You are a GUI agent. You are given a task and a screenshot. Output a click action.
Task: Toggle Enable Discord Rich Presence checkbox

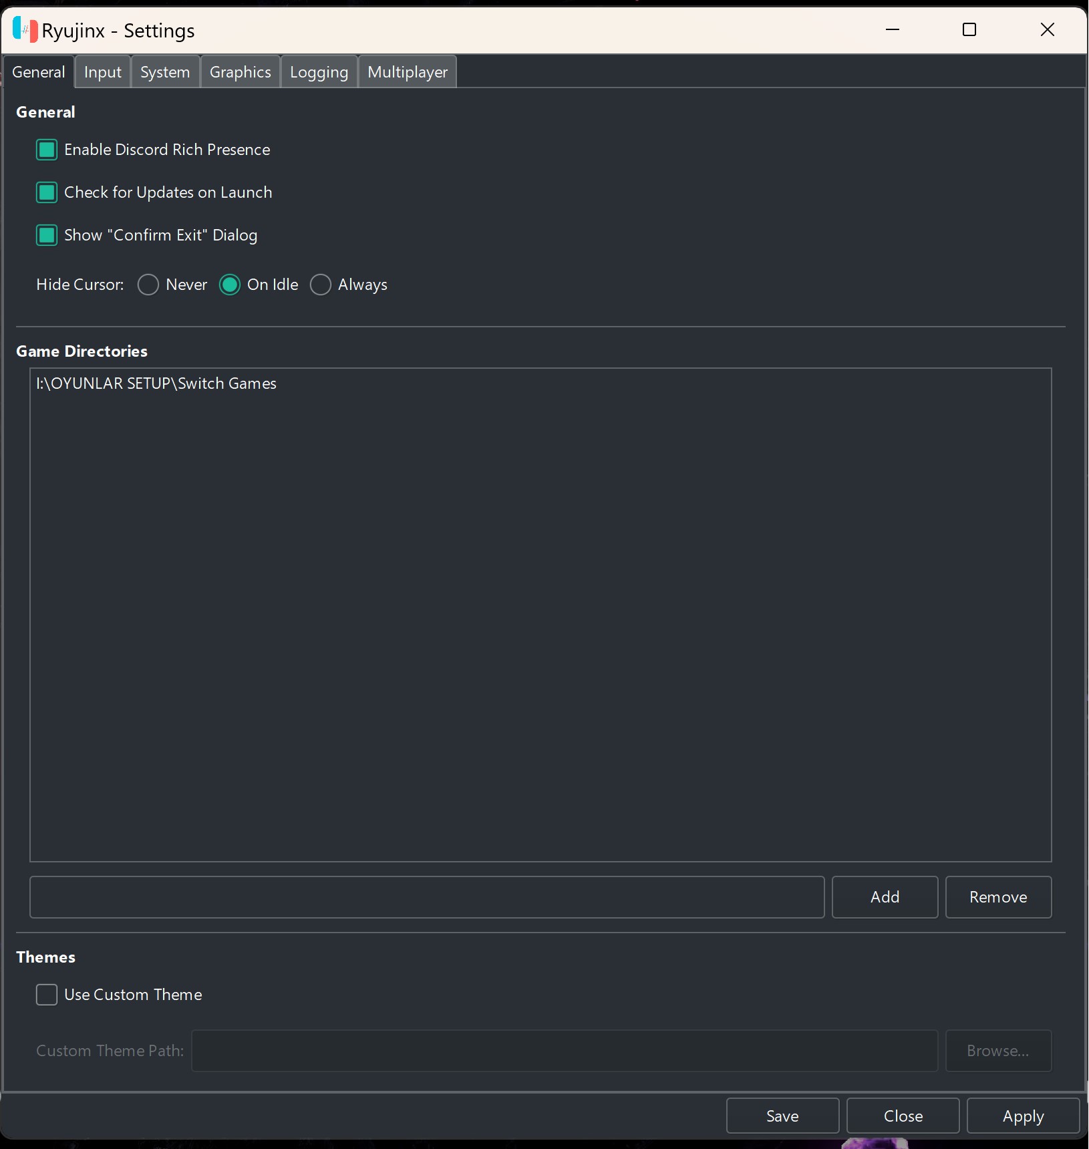pos(47,150)
